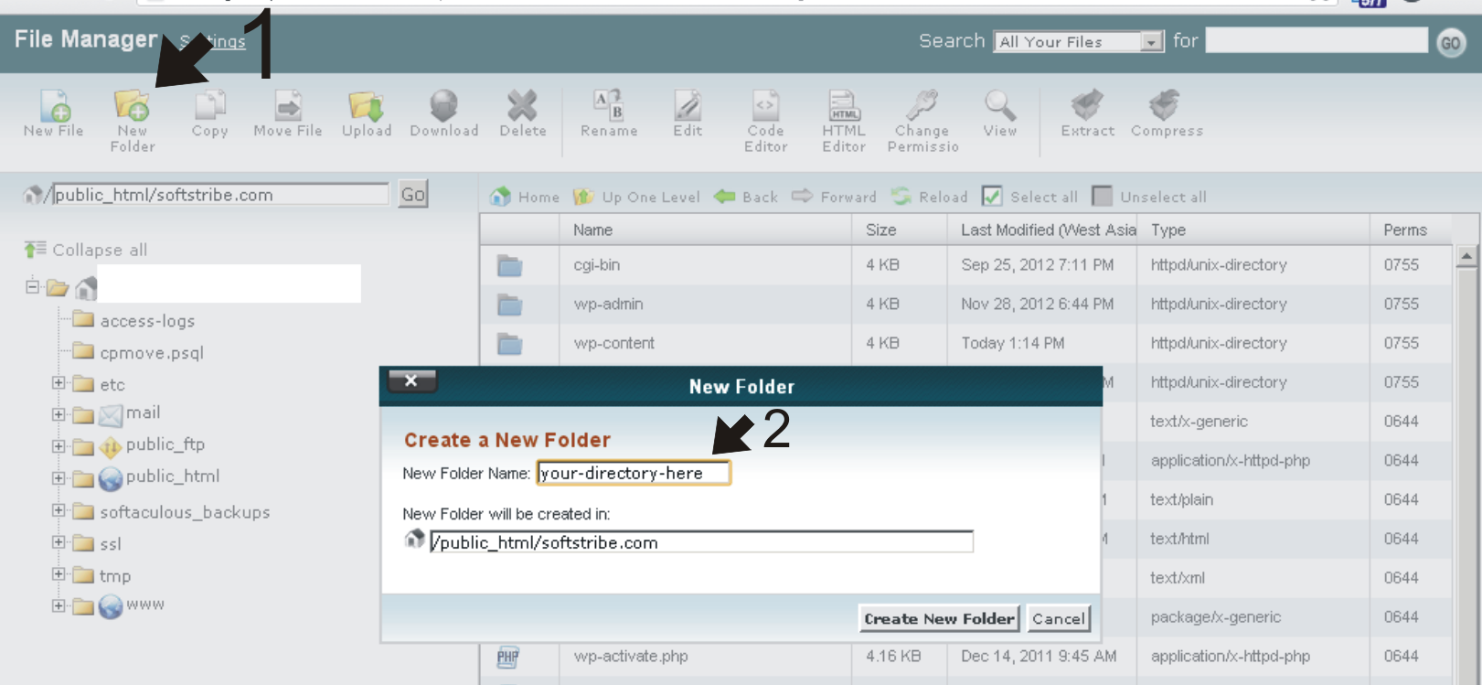Click the folder destination path field in dialog
The height and width of the screenshot is (685, 1482).
coord(701,541)
